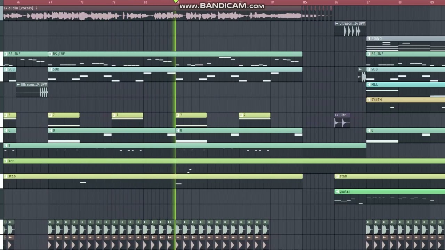Screen dimensions: 445x250
Task: Click menu icon of leftmost BS ;INE clip
Action: click(6, 54)
